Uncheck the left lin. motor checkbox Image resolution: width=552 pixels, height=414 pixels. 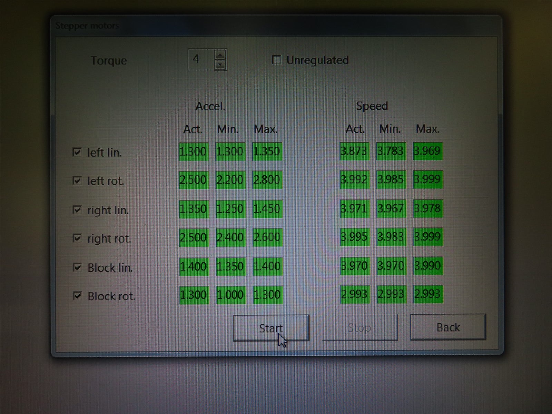pyautogui.click(x=77, y=152)
